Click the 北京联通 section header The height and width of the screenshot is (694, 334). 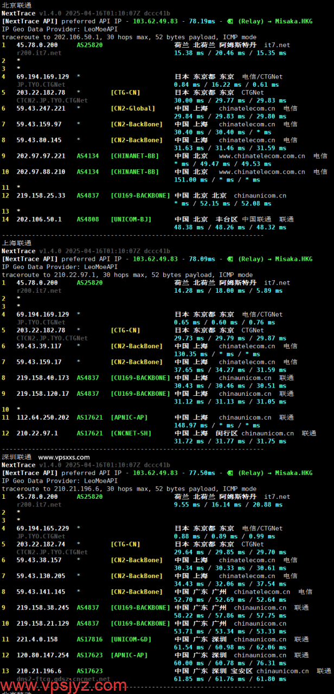coord(17,5)
